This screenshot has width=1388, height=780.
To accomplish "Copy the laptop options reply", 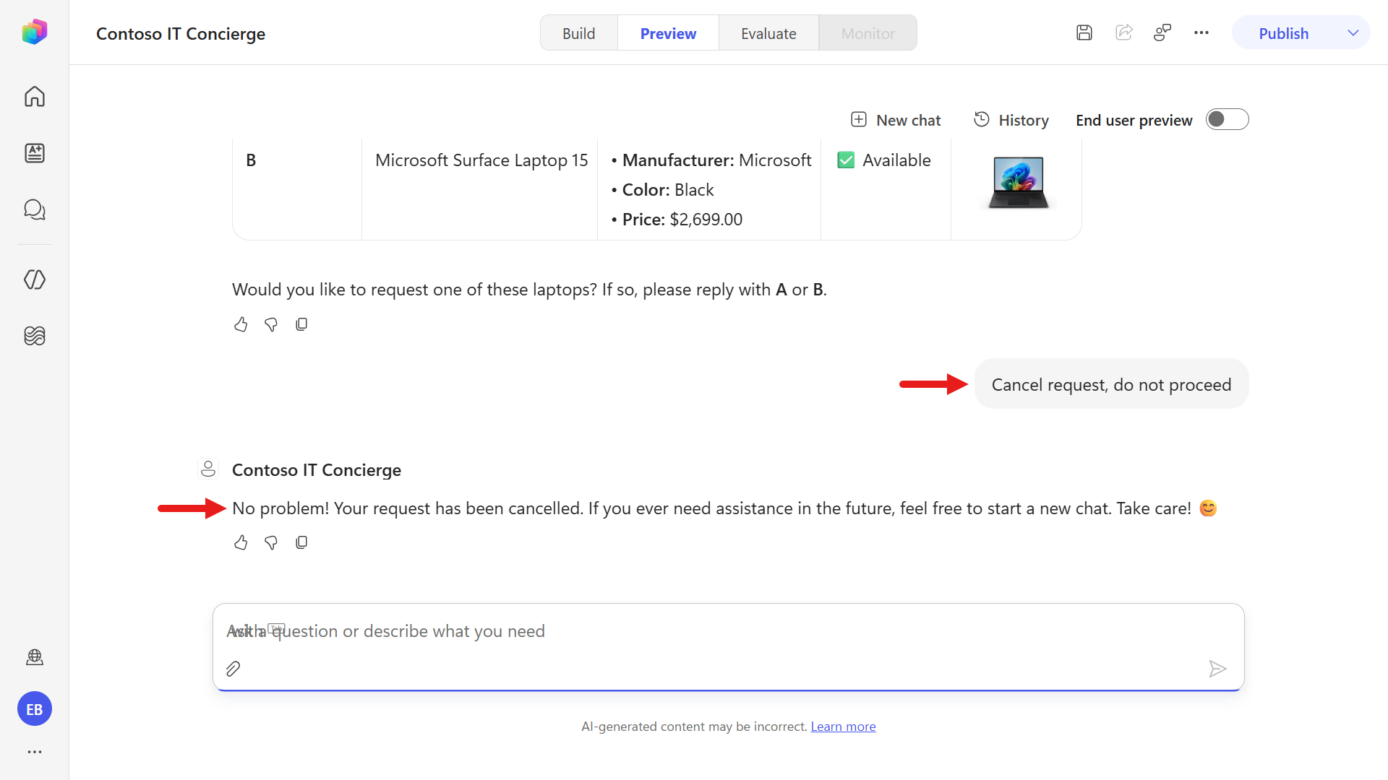I will (x=301, y=324).
